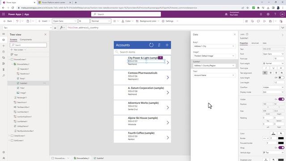This screenshot has width=286, height=161.
Task: Open the ellipsis menu on Subtitle1 tree row
Action: 45,83
